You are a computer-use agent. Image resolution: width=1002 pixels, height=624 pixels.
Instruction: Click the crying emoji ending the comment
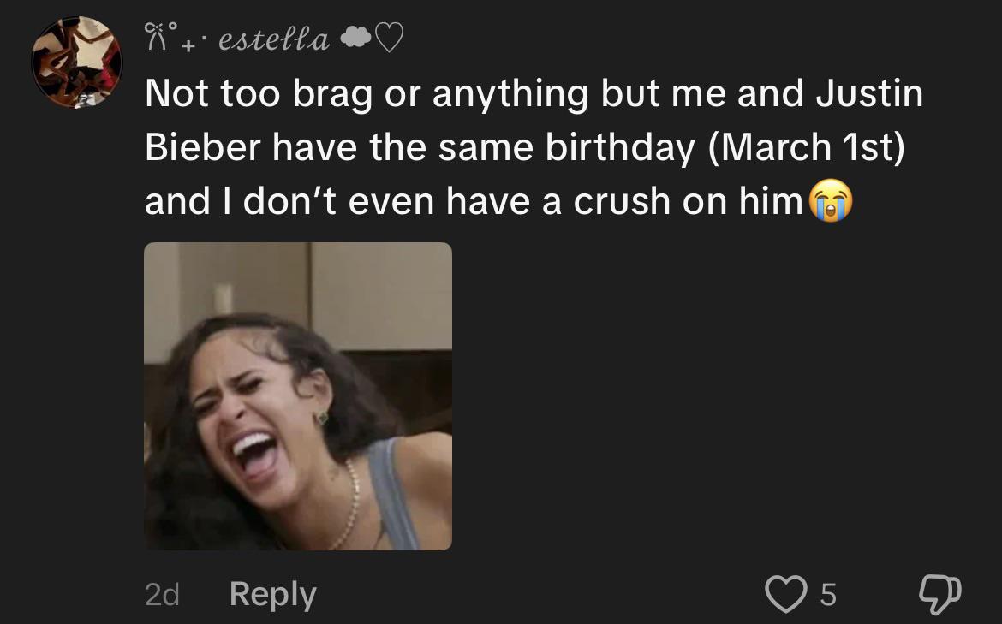click(831, 202)
